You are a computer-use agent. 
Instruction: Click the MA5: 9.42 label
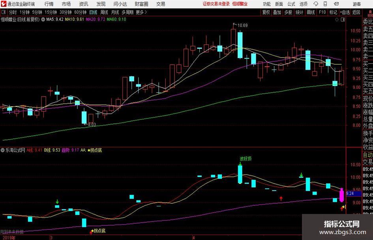coord(55,19)
